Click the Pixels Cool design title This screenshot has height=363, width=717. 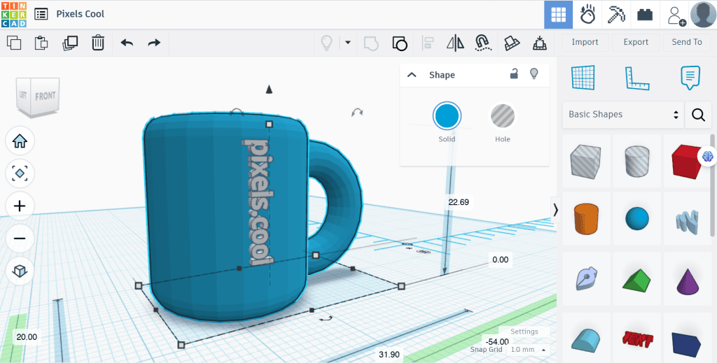click(x=80, y=14)
